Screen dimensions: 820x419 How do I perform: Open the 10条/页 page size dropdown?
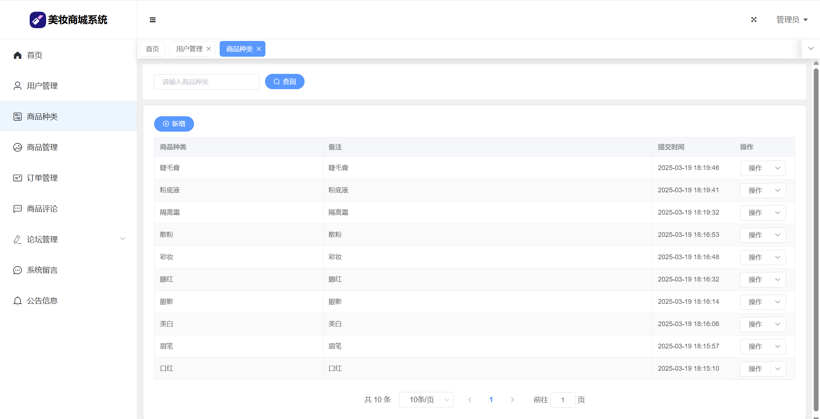(x=426, y=400)
